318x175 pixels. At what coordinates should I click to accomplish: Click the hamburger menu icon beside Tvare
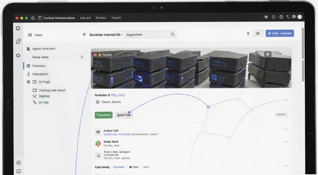[30, 35]
